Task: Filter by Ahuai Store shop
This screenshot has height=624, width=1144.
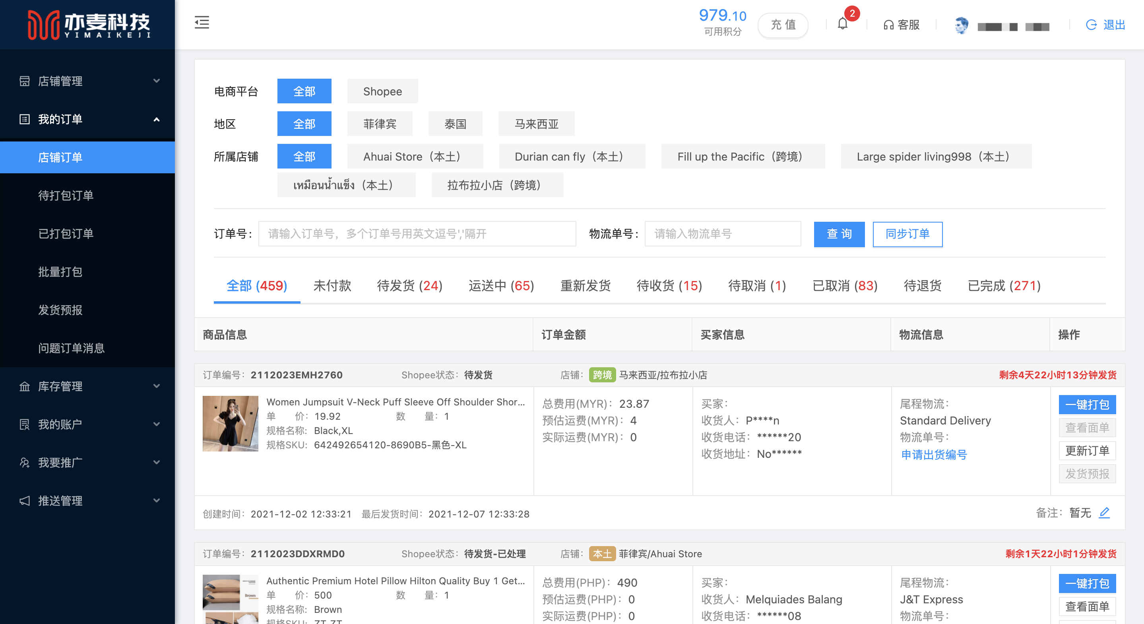Action: click(415, 156)
